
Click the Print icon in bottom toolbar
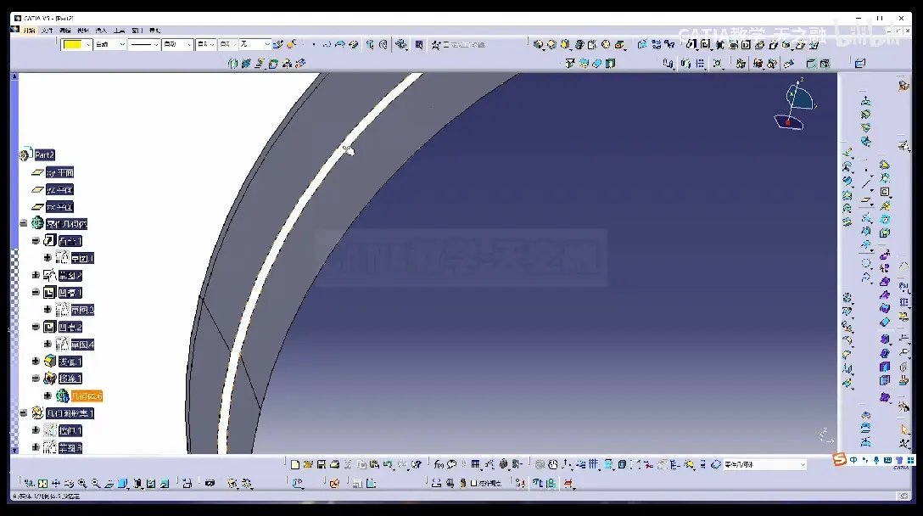coord(334,464)
